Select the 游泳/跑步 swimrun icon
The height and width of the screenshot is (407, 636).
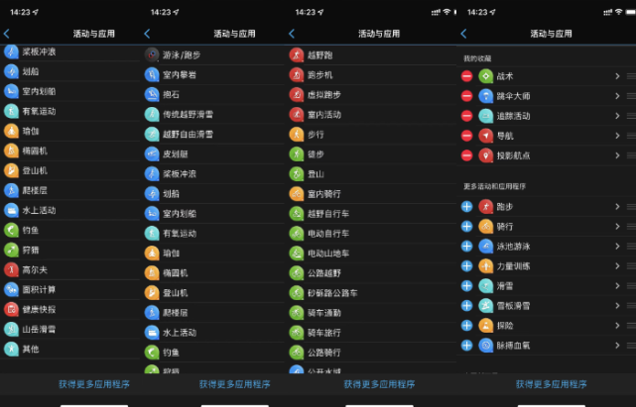coord(152,54)
